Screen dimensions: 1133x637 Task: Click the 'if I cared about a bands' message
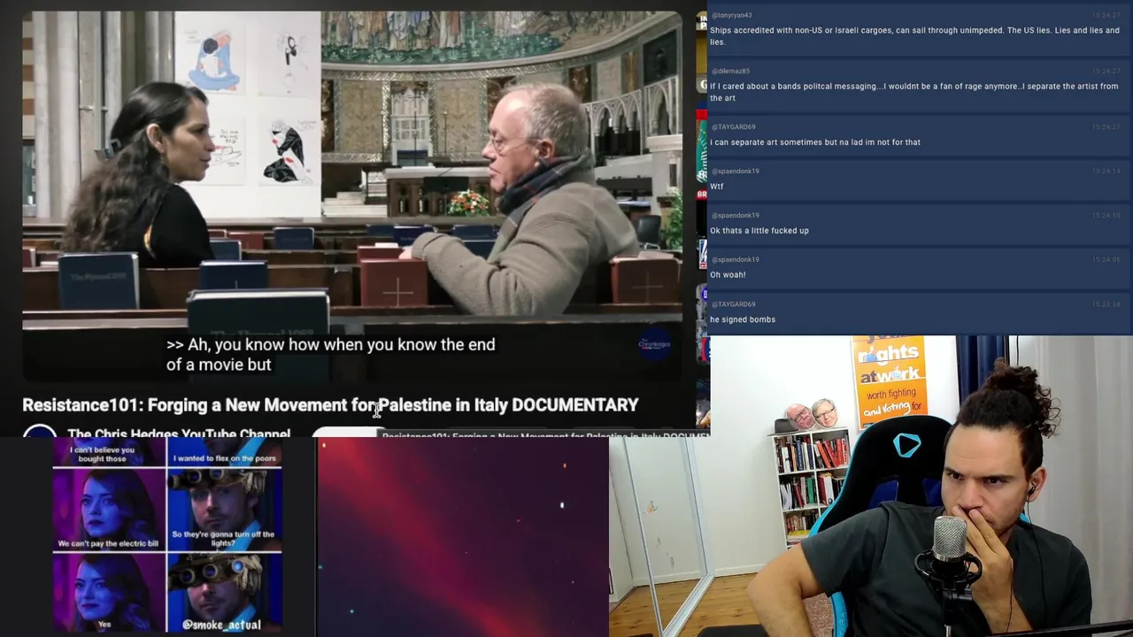[913, 92]
